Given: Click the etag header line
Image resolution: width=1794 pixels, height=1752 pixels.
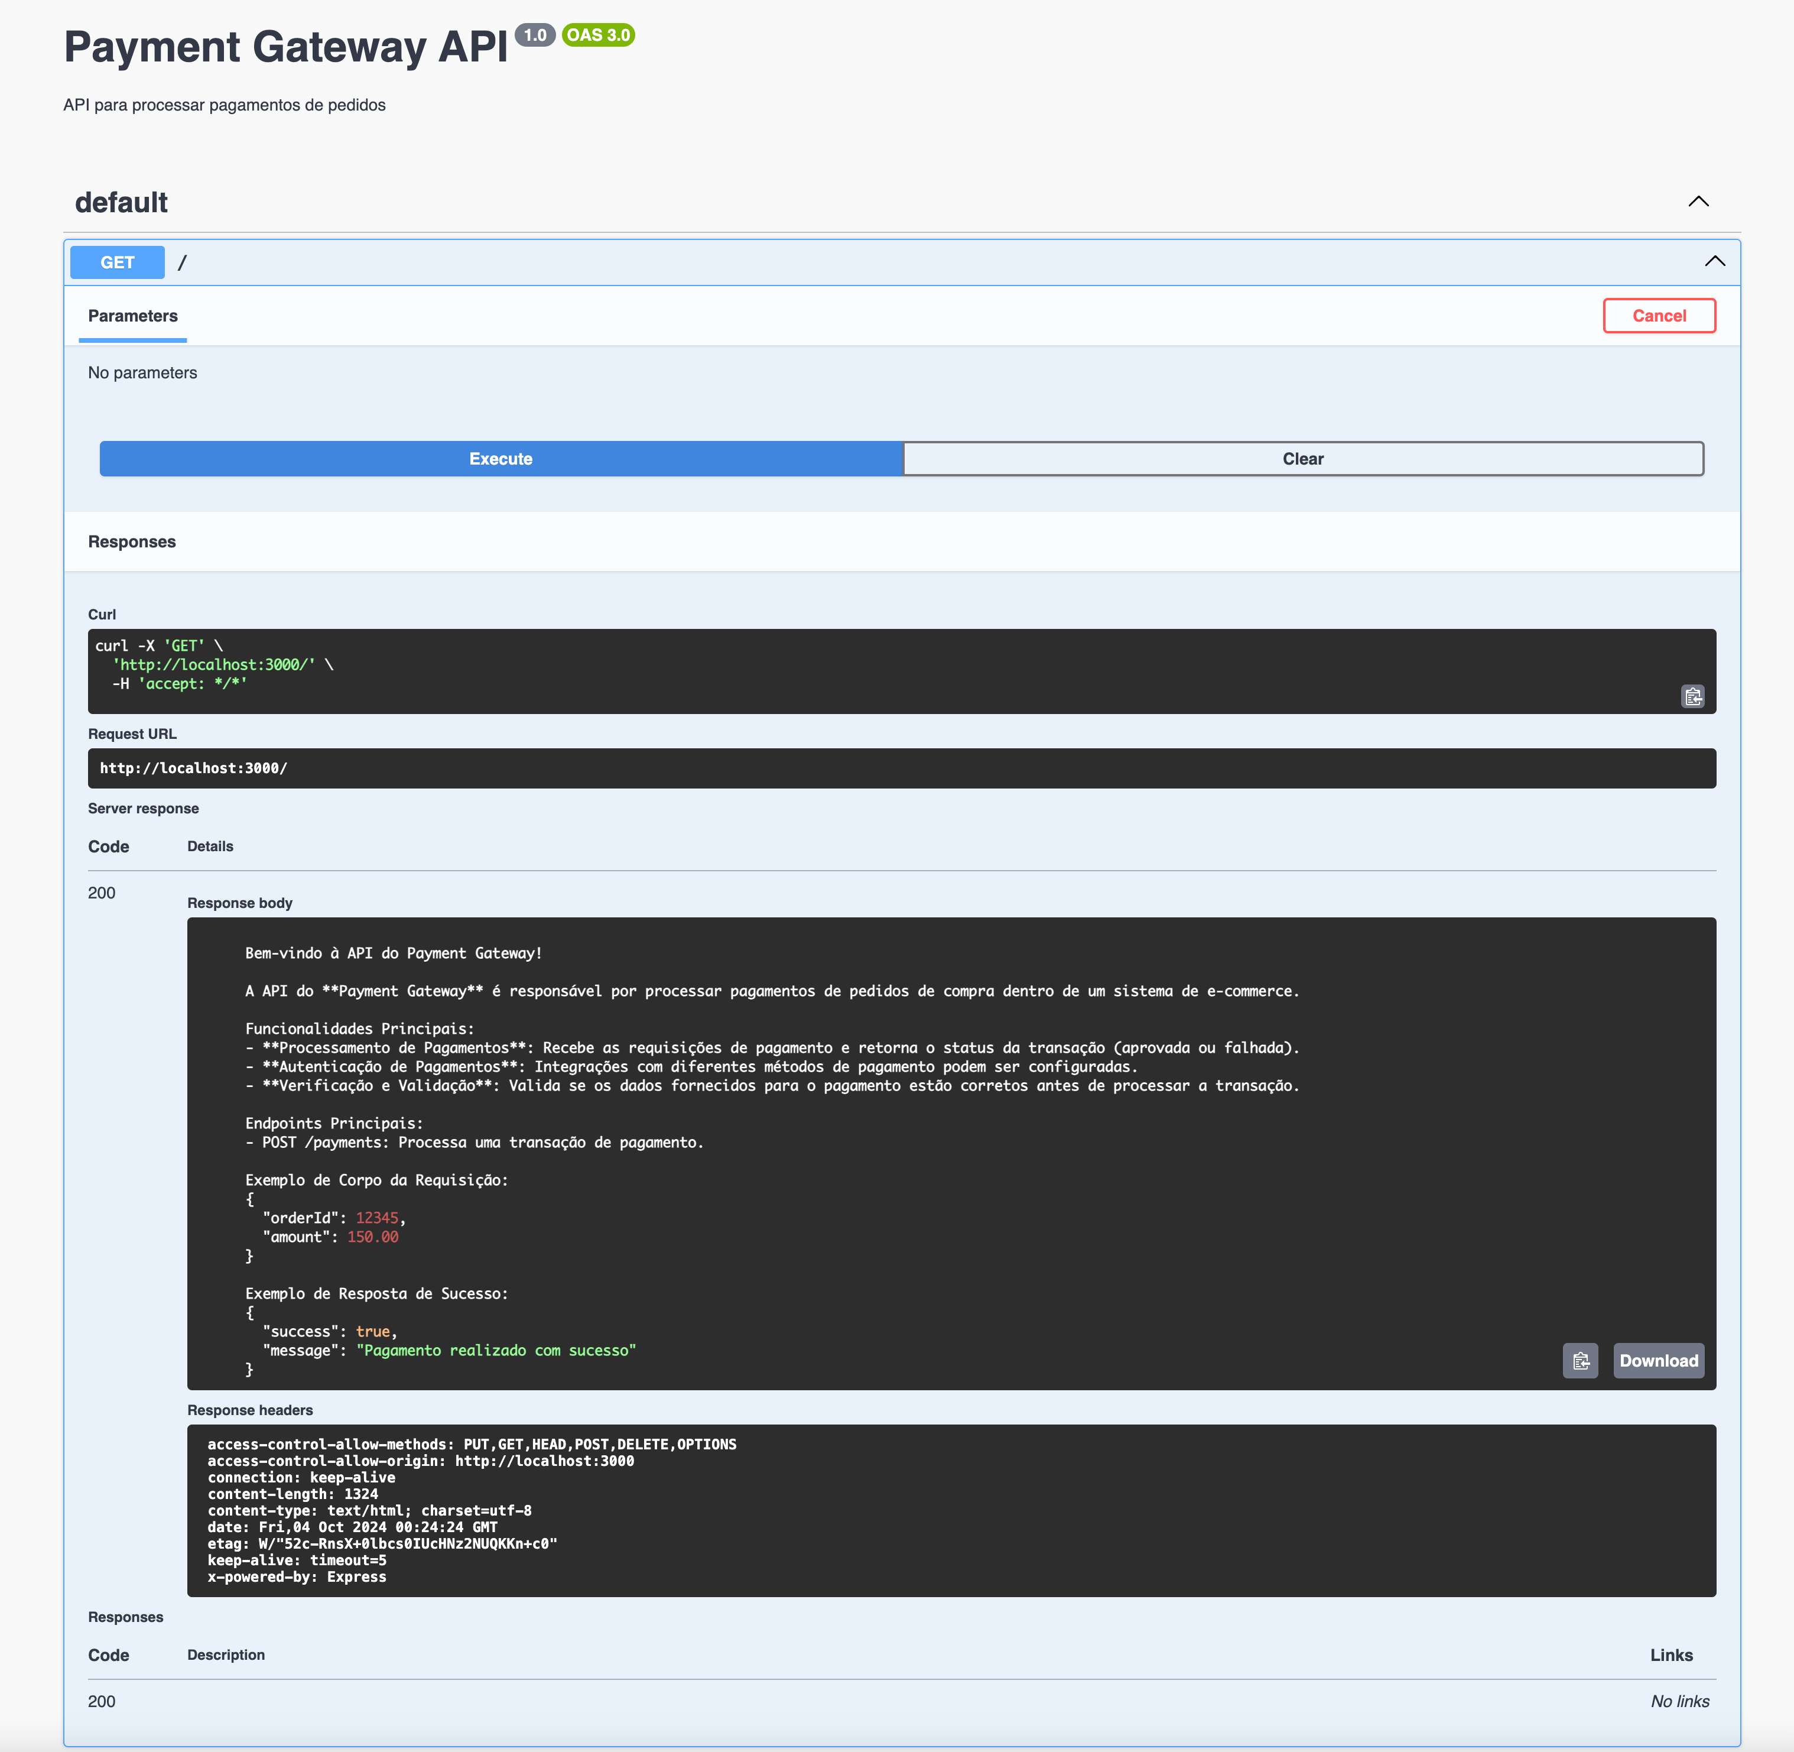Looking at the screenshot, I should [x=383, y=1543].
